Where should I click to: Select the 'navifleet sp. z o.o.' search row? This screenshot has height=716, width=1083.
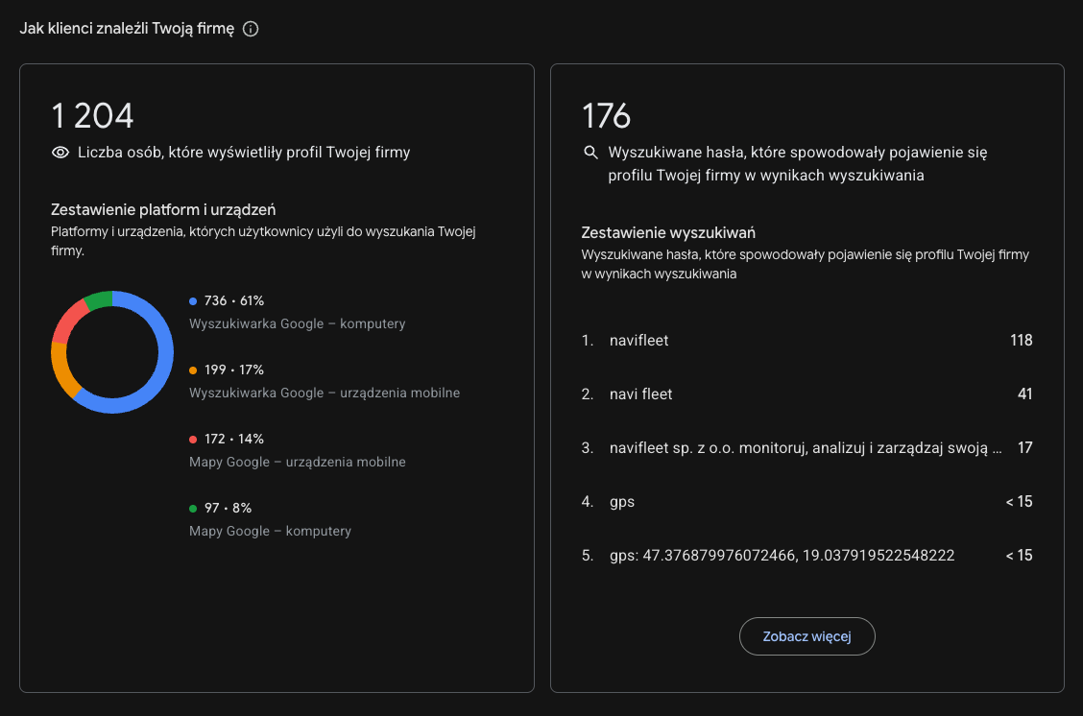tap(806, 448)
